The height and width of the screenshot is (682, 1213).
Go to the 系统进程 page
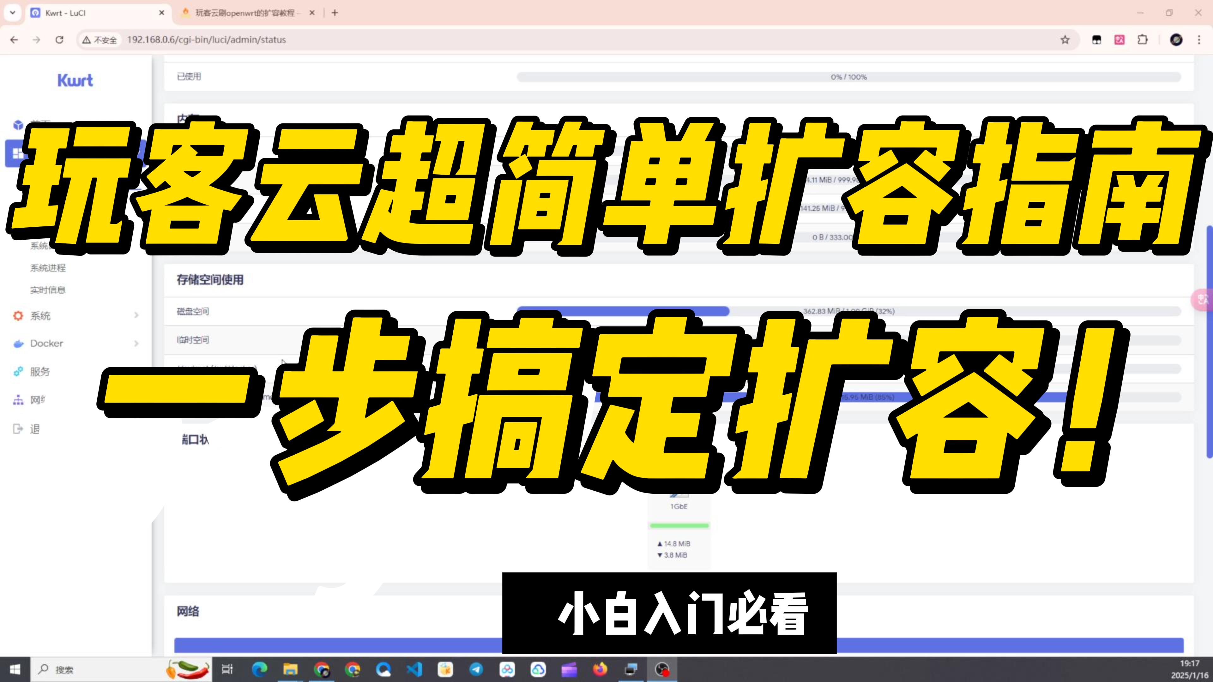(48, 268)
